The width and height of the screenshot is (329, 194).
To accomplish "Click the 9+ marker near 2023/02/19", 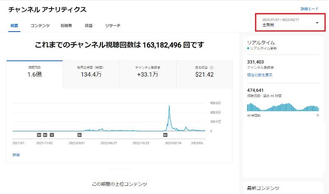I will click(165, 135).
